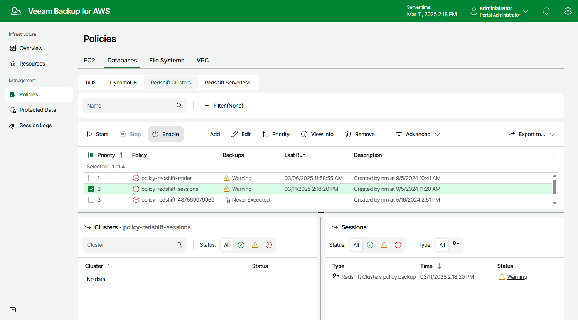Toggle the select-all policies checkbox
The width and height of the screenshot is (578, 320).
click(x=91, y=155)
